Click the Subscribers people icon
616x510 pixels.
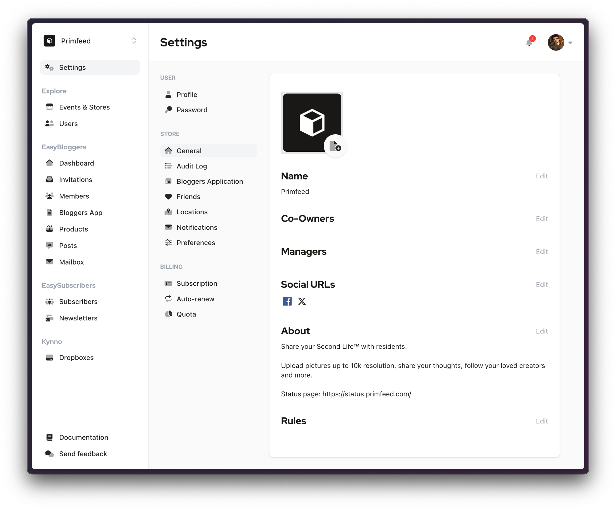point(49,302)
